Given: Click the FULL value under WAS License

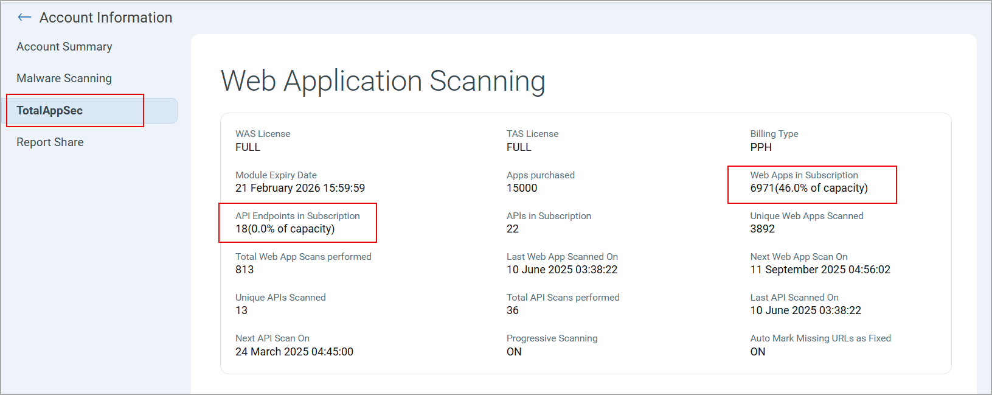Looking at the screenshot, I should point(248,147).
